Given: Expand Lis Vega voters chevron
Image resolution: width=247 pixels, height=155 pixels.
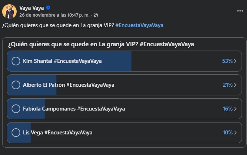Looking at the screenshot, I should point(235,133).
